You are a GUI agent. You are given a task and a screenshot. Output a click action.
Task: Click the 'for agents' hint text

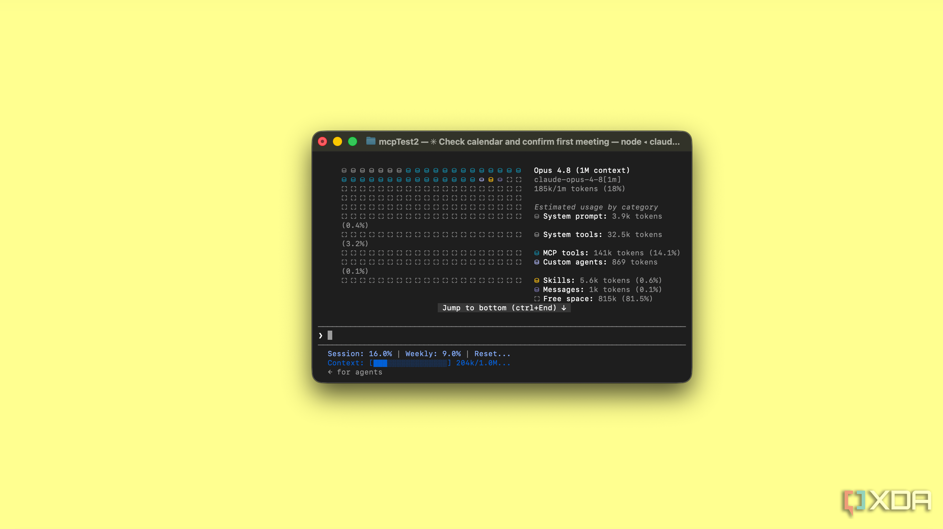tap(359, 372)
